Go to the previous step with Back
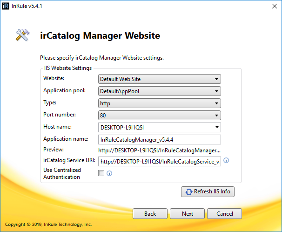This screenshot has width=282, height=232. click(x=150, y=214)
